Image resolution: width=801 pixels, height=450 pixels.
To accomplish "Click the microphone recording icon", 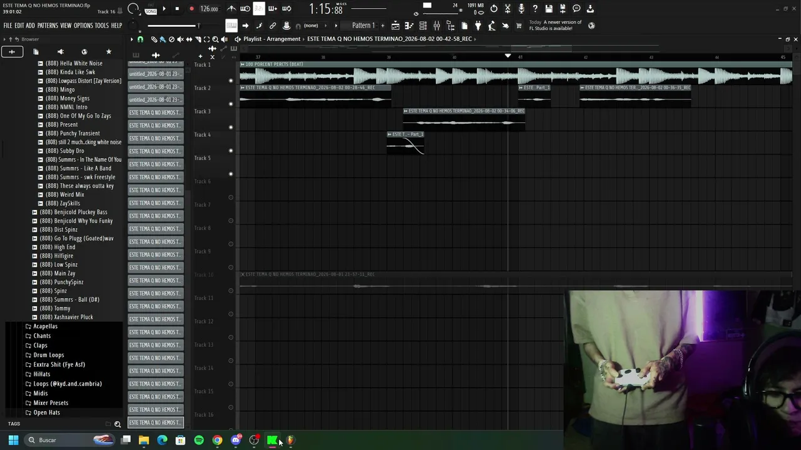I will [521, 9].
